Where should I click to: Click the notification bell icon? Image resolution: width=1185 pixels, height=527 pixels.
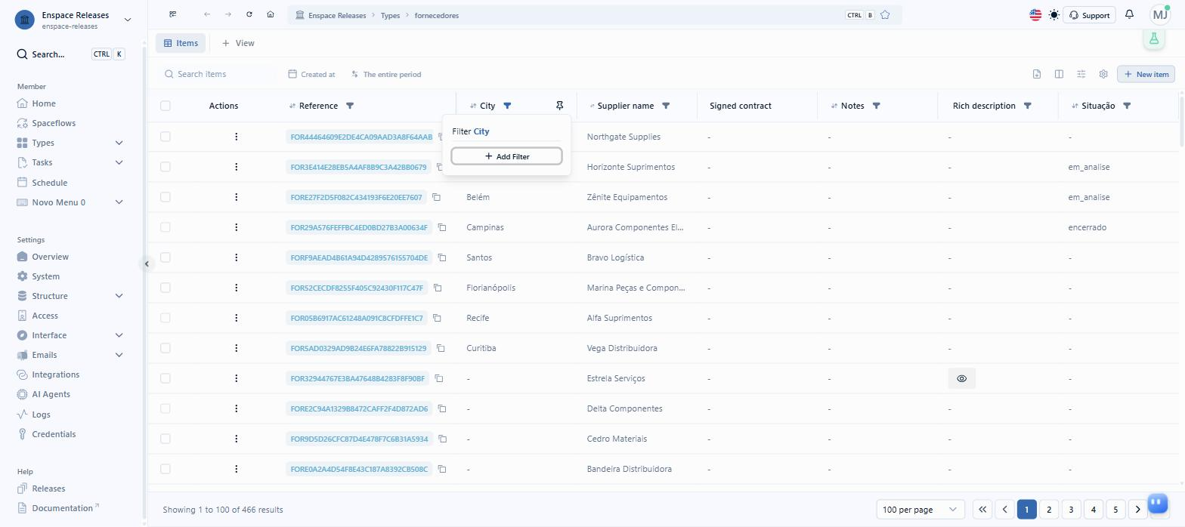pyautogui.click(x=1129, y=14)
